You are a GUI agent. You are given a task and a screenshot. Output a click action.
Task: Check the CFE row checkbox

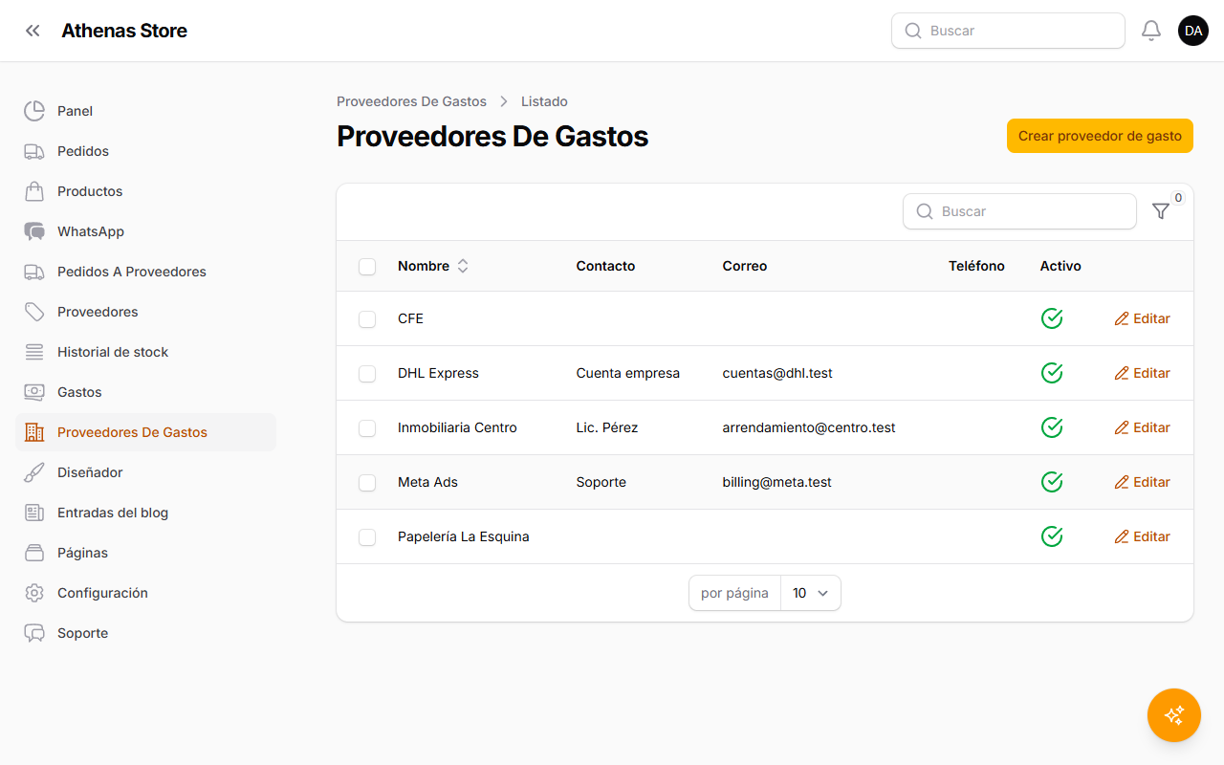coord(367,318)
